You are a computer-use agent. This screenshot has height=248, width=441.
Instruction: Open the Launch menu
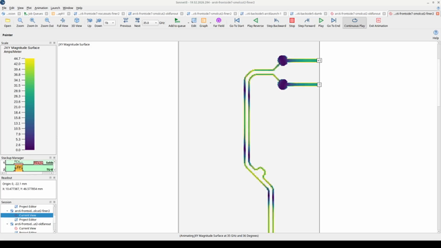pos(55,8)
